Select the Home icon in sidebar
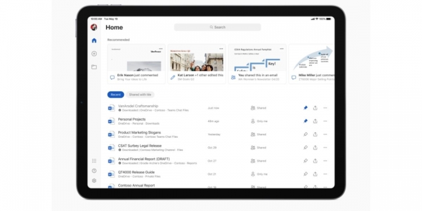The width and height of the screenshot is (422, 211). coord(94,41)
